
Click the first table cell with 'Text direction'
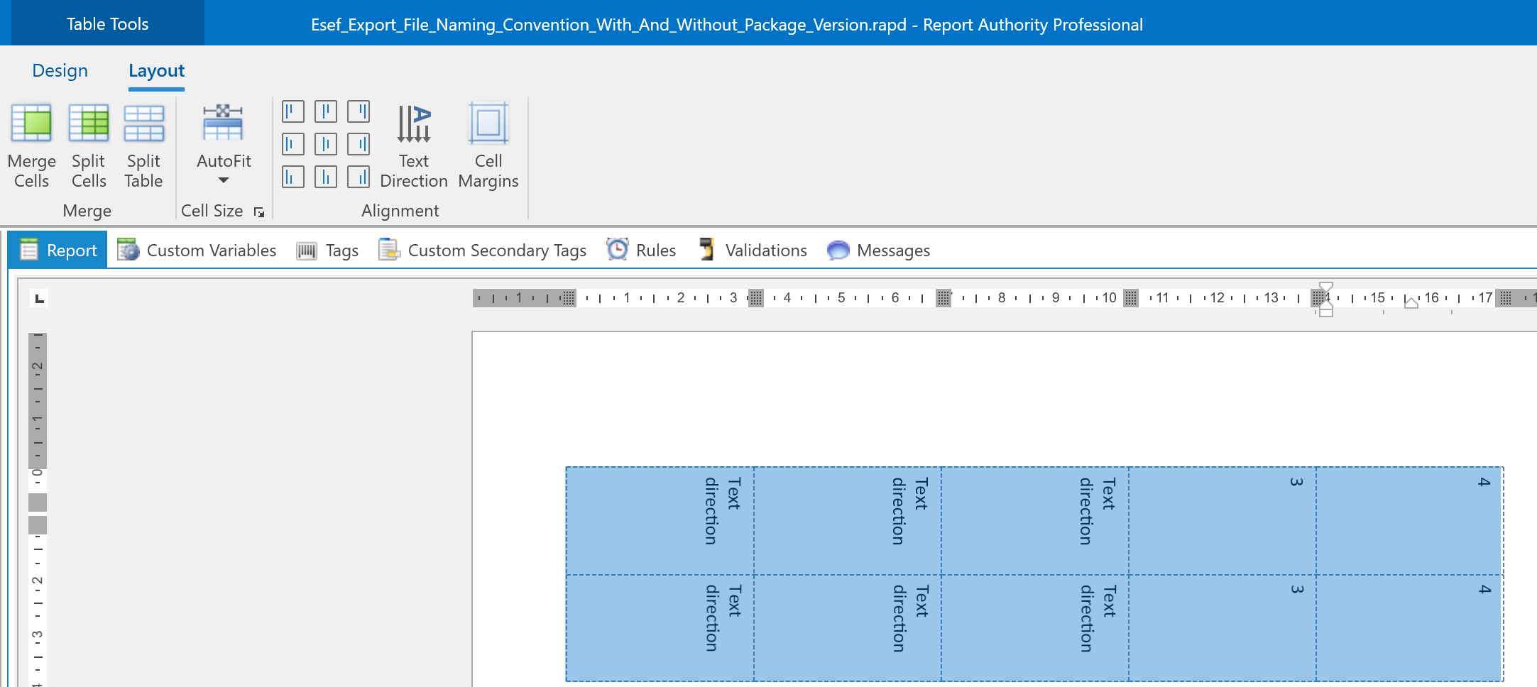(660, 520)
